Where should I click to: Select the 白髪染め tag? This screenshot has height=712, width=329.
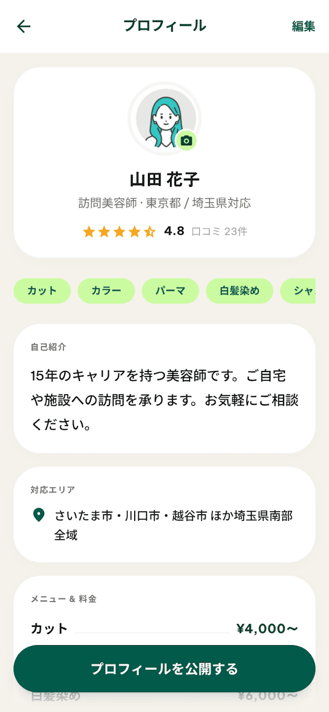click(x=239, y=291)
